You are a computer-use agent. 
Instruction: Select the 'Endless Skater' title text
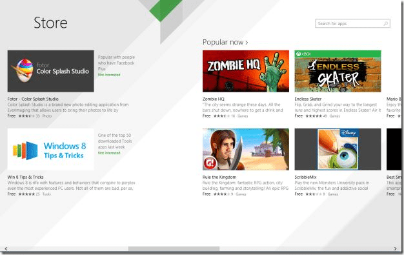308,99
